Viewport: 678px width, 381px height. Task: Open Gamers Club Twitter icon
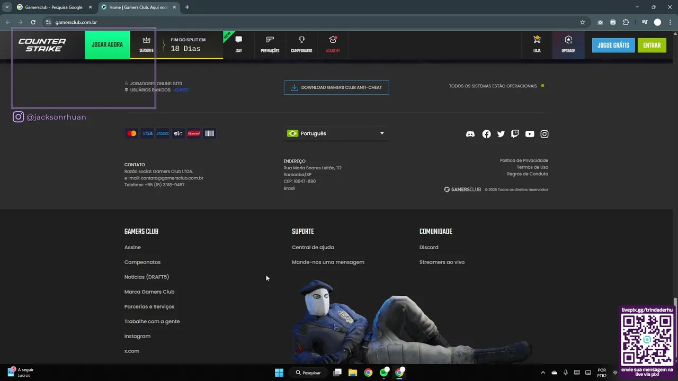click(x=501, y=134)
